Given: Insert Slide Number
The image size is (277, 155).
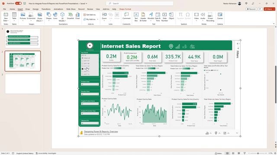Looking at the screenshot, I should click(164, 17).
